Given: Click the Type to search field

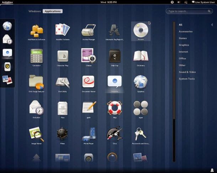Looking at the screenshot, I should point(189,11).
